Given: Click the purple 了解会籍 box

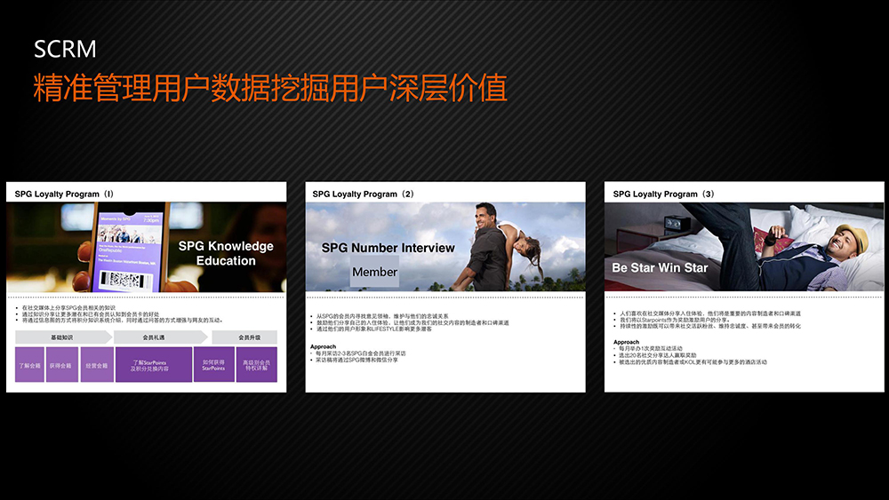Looking at the screenshot, I should click(29, 365).
